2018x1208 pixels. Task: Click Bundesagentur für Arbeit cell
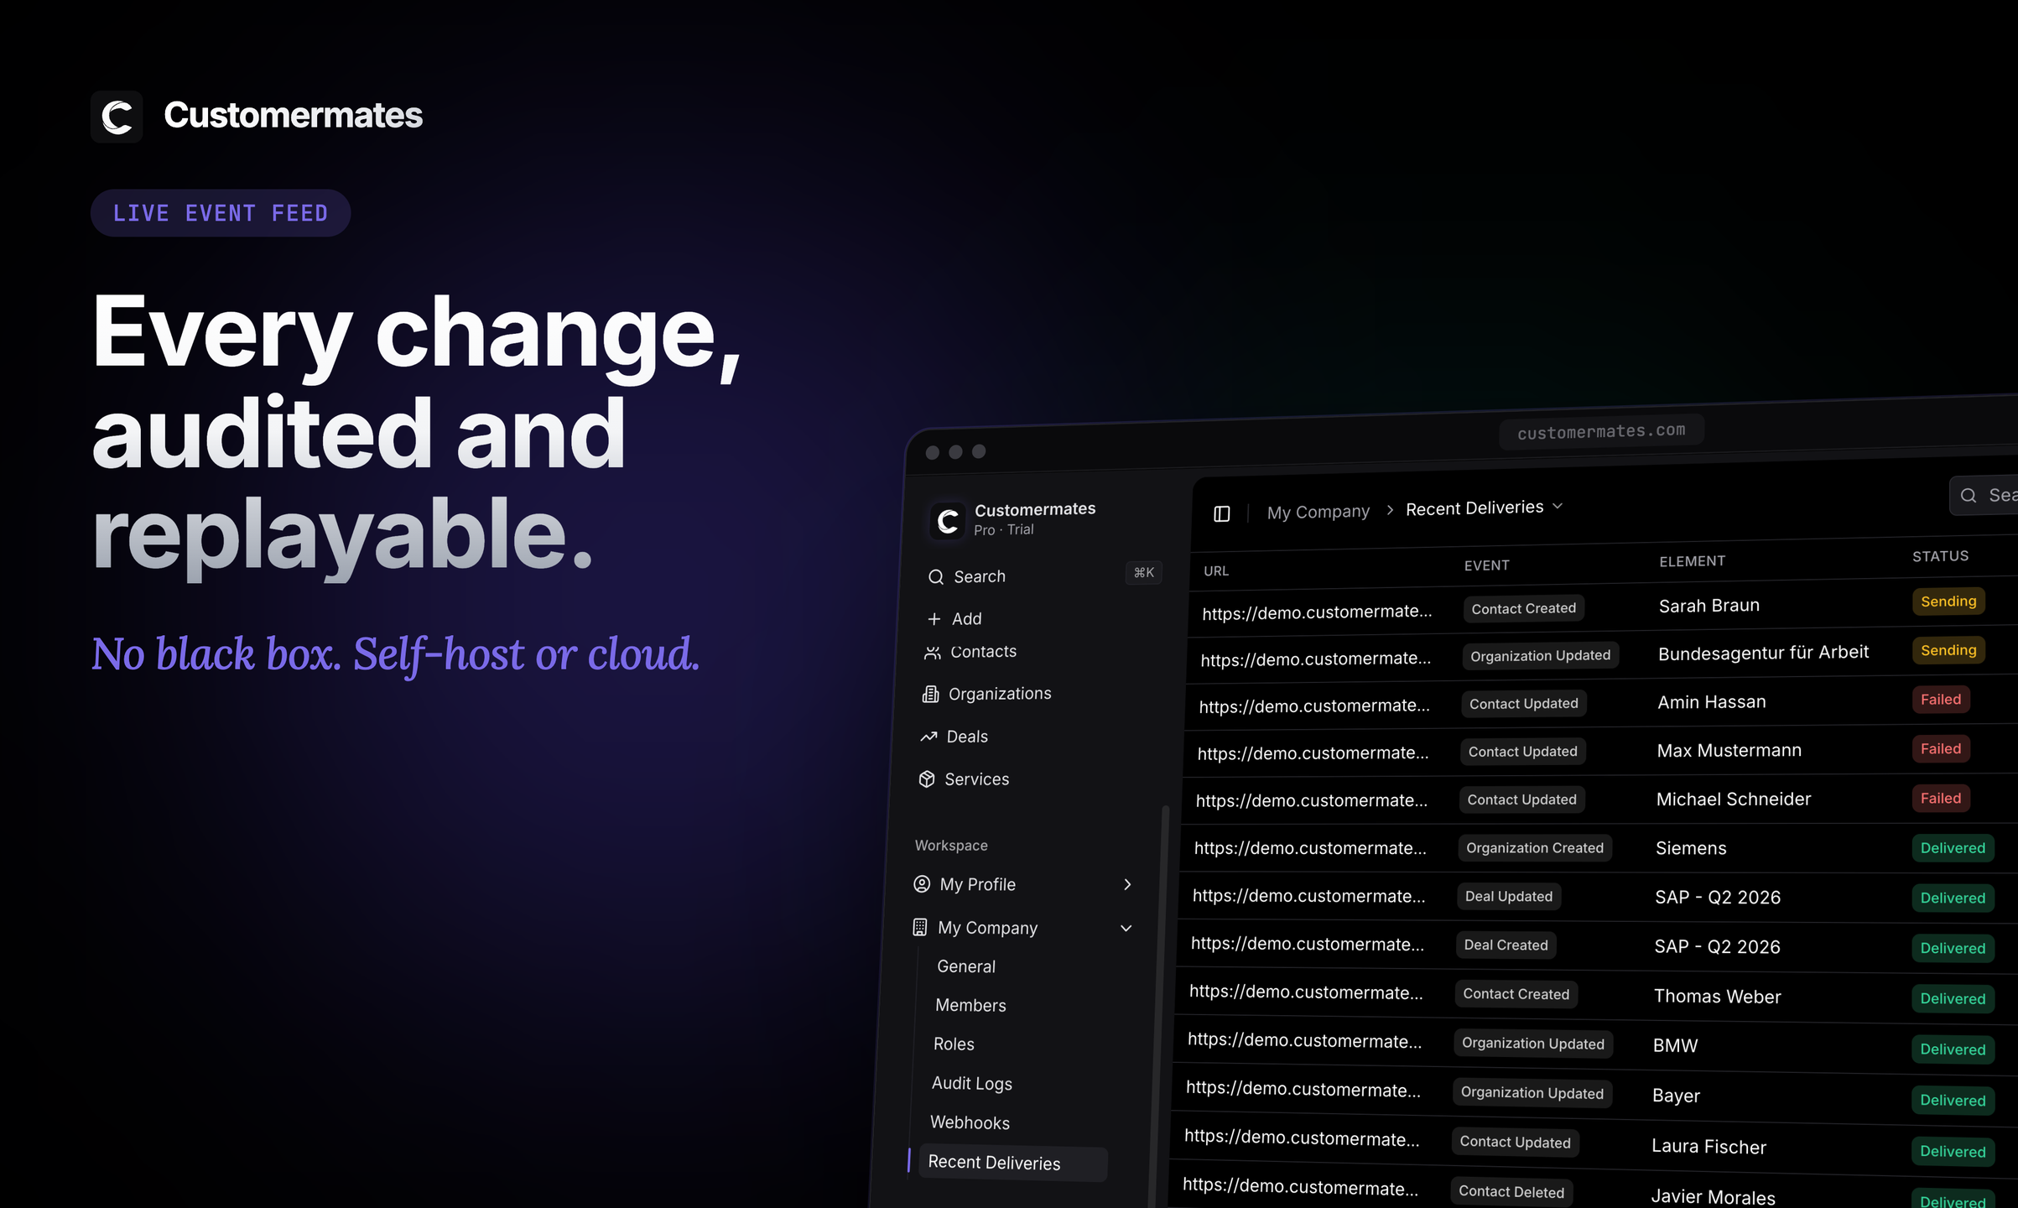pyautogui.click(x=1763, y=653)
